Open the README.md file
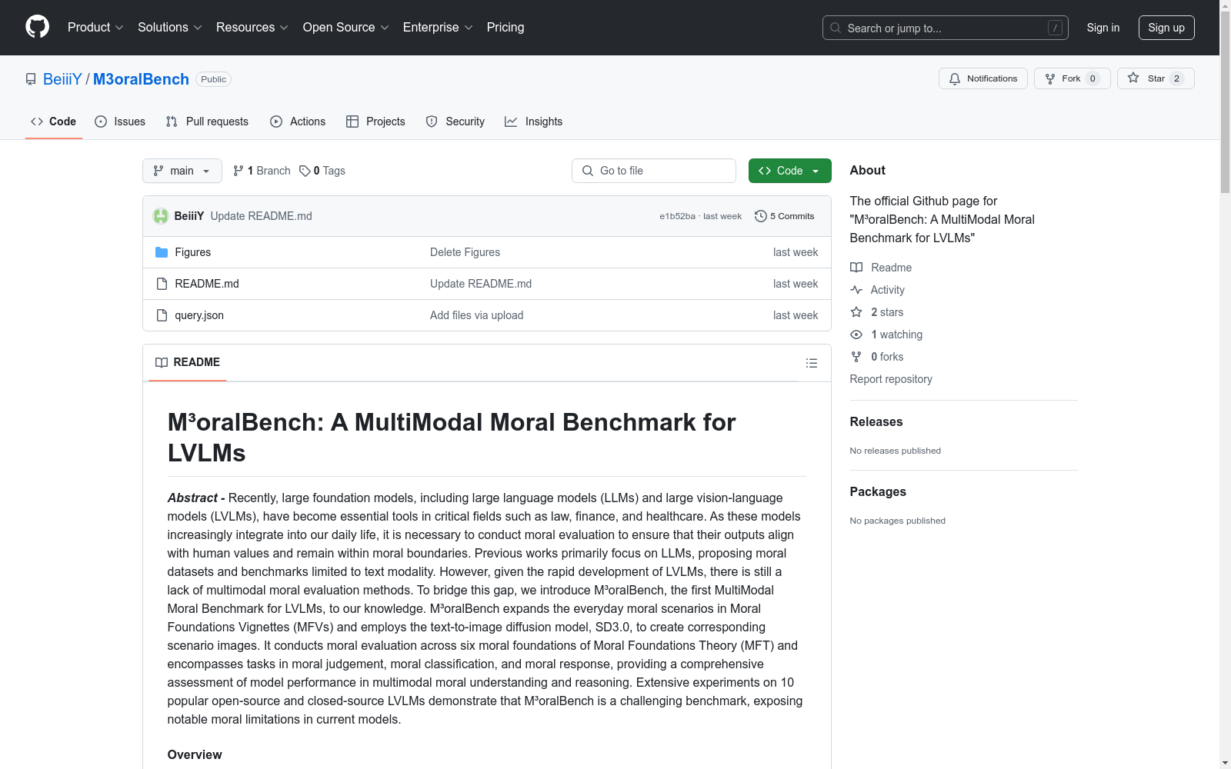This screenshot has height=769, width=1231. [207, 284]
